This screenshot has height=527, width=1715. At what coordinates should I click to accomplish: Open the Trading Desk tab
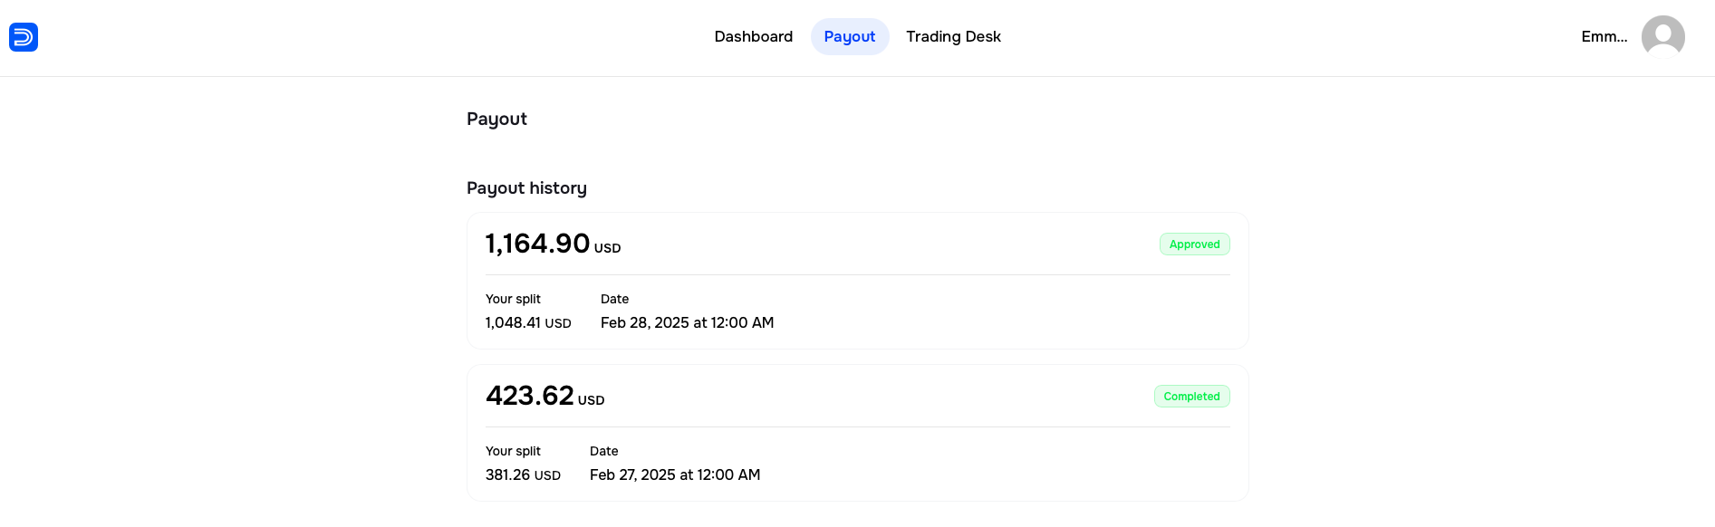pos(953,36)
